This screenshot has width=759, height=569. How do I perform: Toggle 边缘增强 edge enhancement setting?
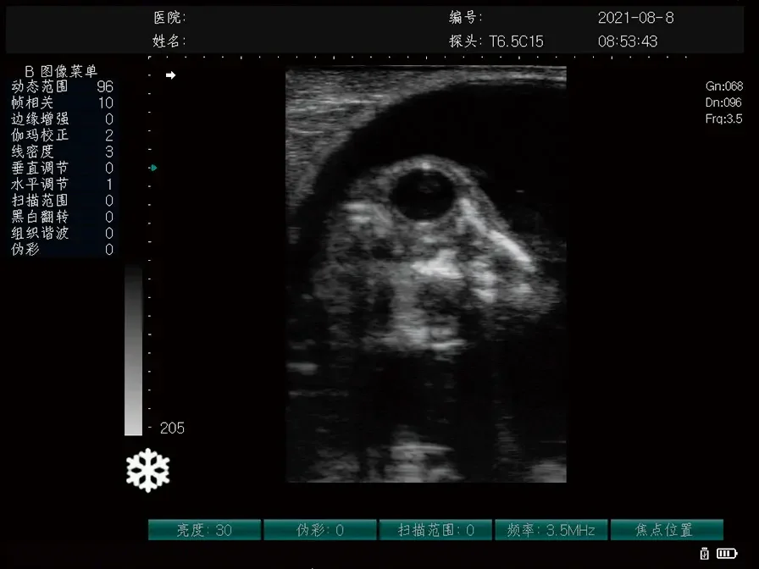63,119
